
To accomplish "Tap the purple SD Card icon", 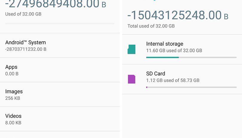I will (x=131, y=79).
